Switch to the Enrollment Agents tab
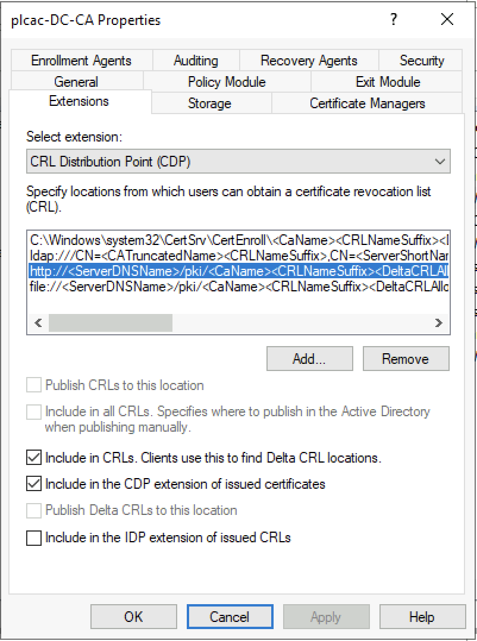The height and width of the screenshot is (641, 477). click(81, 61)
